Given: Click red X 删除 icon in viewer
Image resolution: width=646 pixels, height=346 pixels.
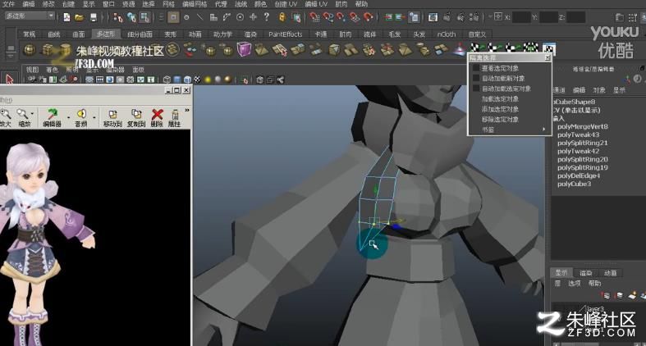Looking at the screenshot, I should pos(157,118).
